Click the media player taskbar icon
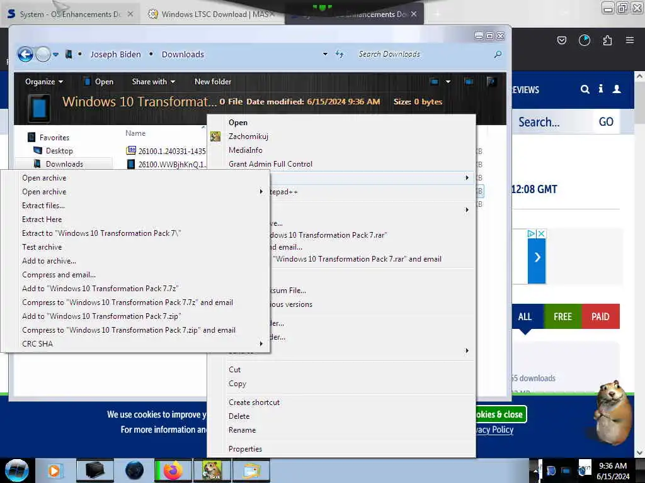The width and height of the screenshot is (645, 483). 54,470
